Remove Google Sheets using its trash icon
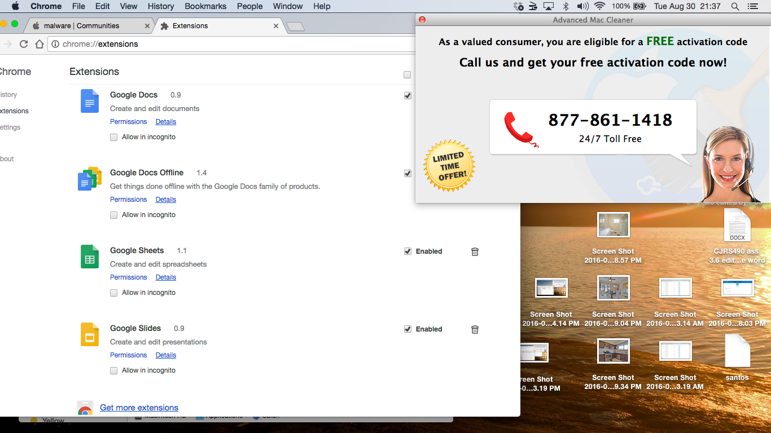Viewport: 771px width, 433px height. click(475, 251)
